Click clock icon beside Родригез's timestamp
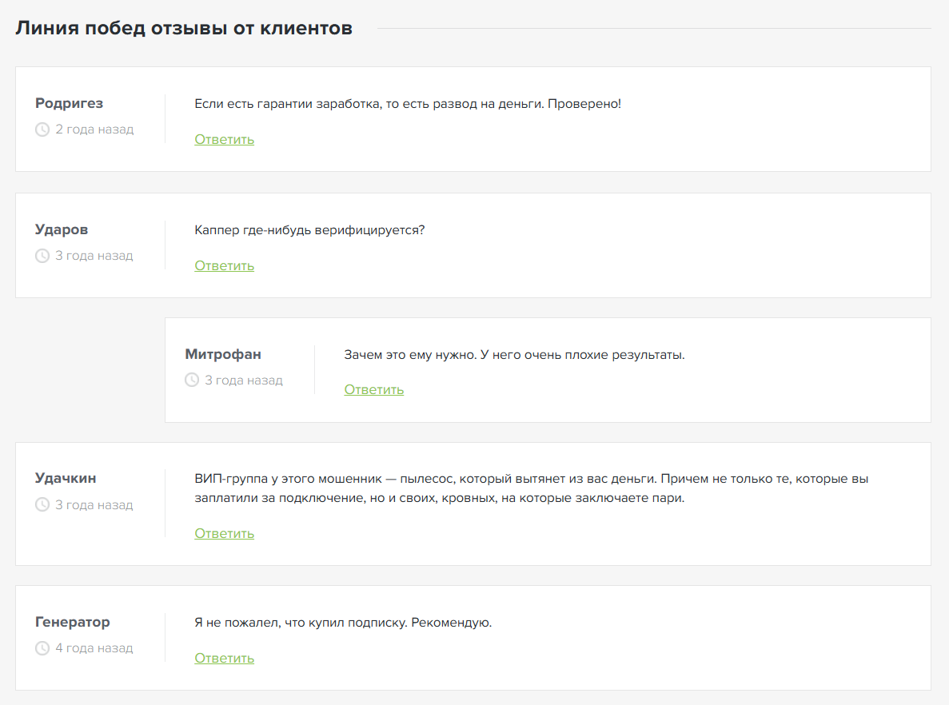This screenshot has width=949, height=705. (42, 129)
